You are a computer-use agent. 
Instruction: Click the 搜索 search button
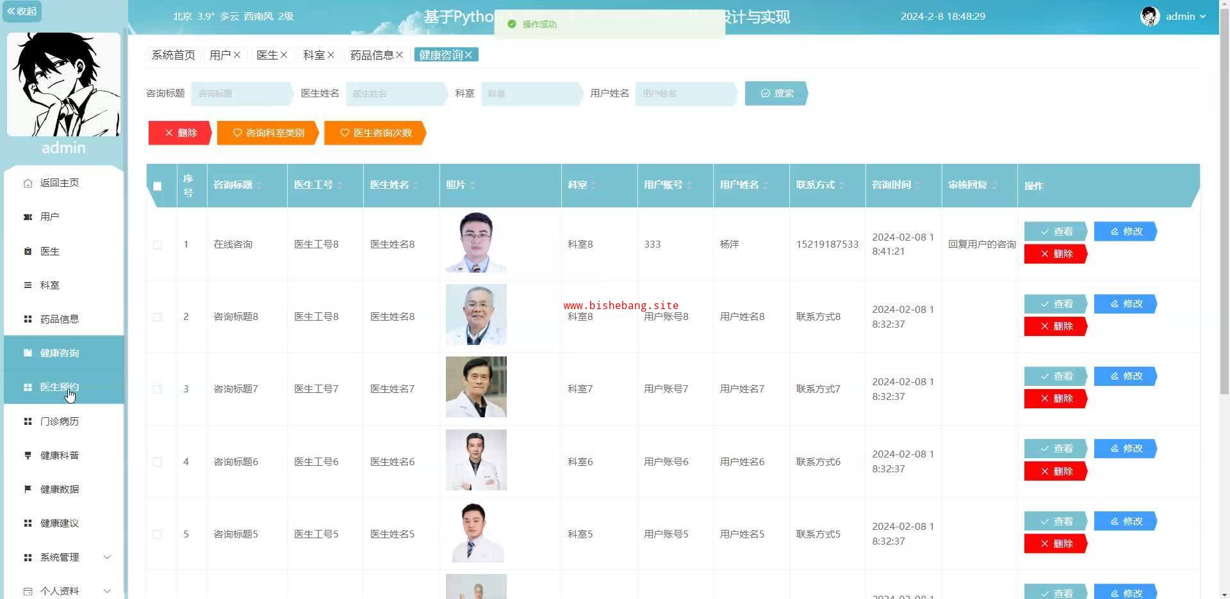click(776, 93)
